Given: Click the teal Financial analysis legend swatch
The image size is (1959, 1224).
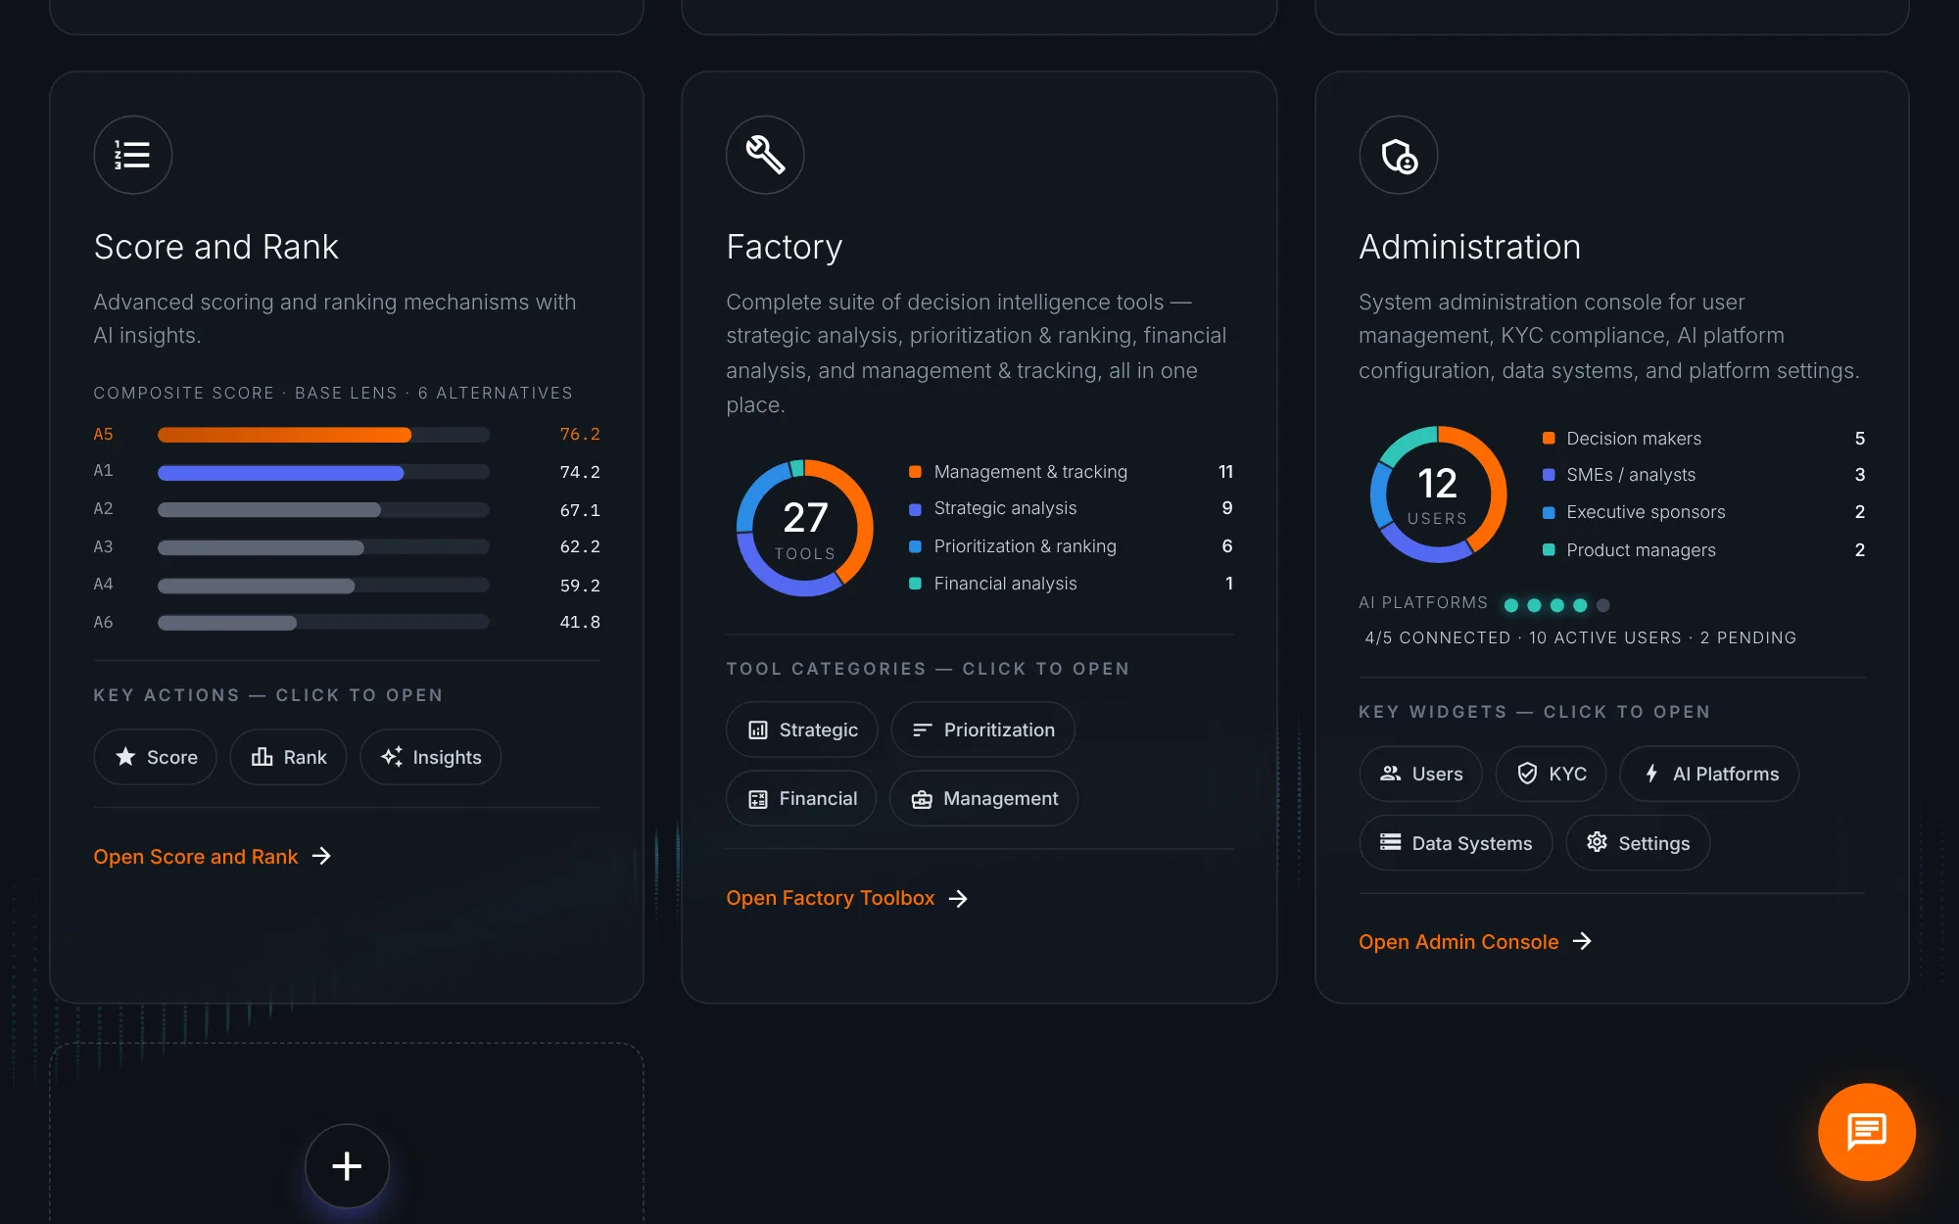Looking at the screenshot, I should [915, 584].
